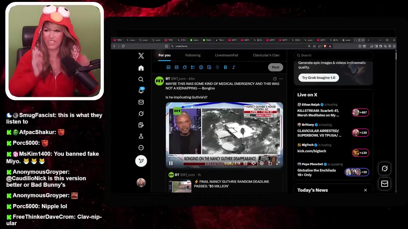Click the Post button
Viewport: 408px width, 229px height.
(x=275, y=67)
